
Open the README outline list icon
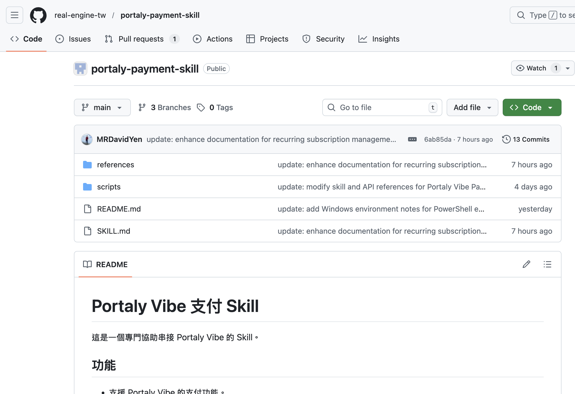tap(547, 264)
